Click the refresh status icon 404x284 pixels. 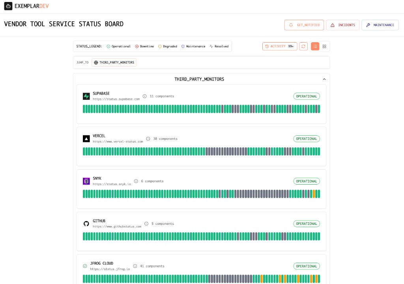coord(303,46)
